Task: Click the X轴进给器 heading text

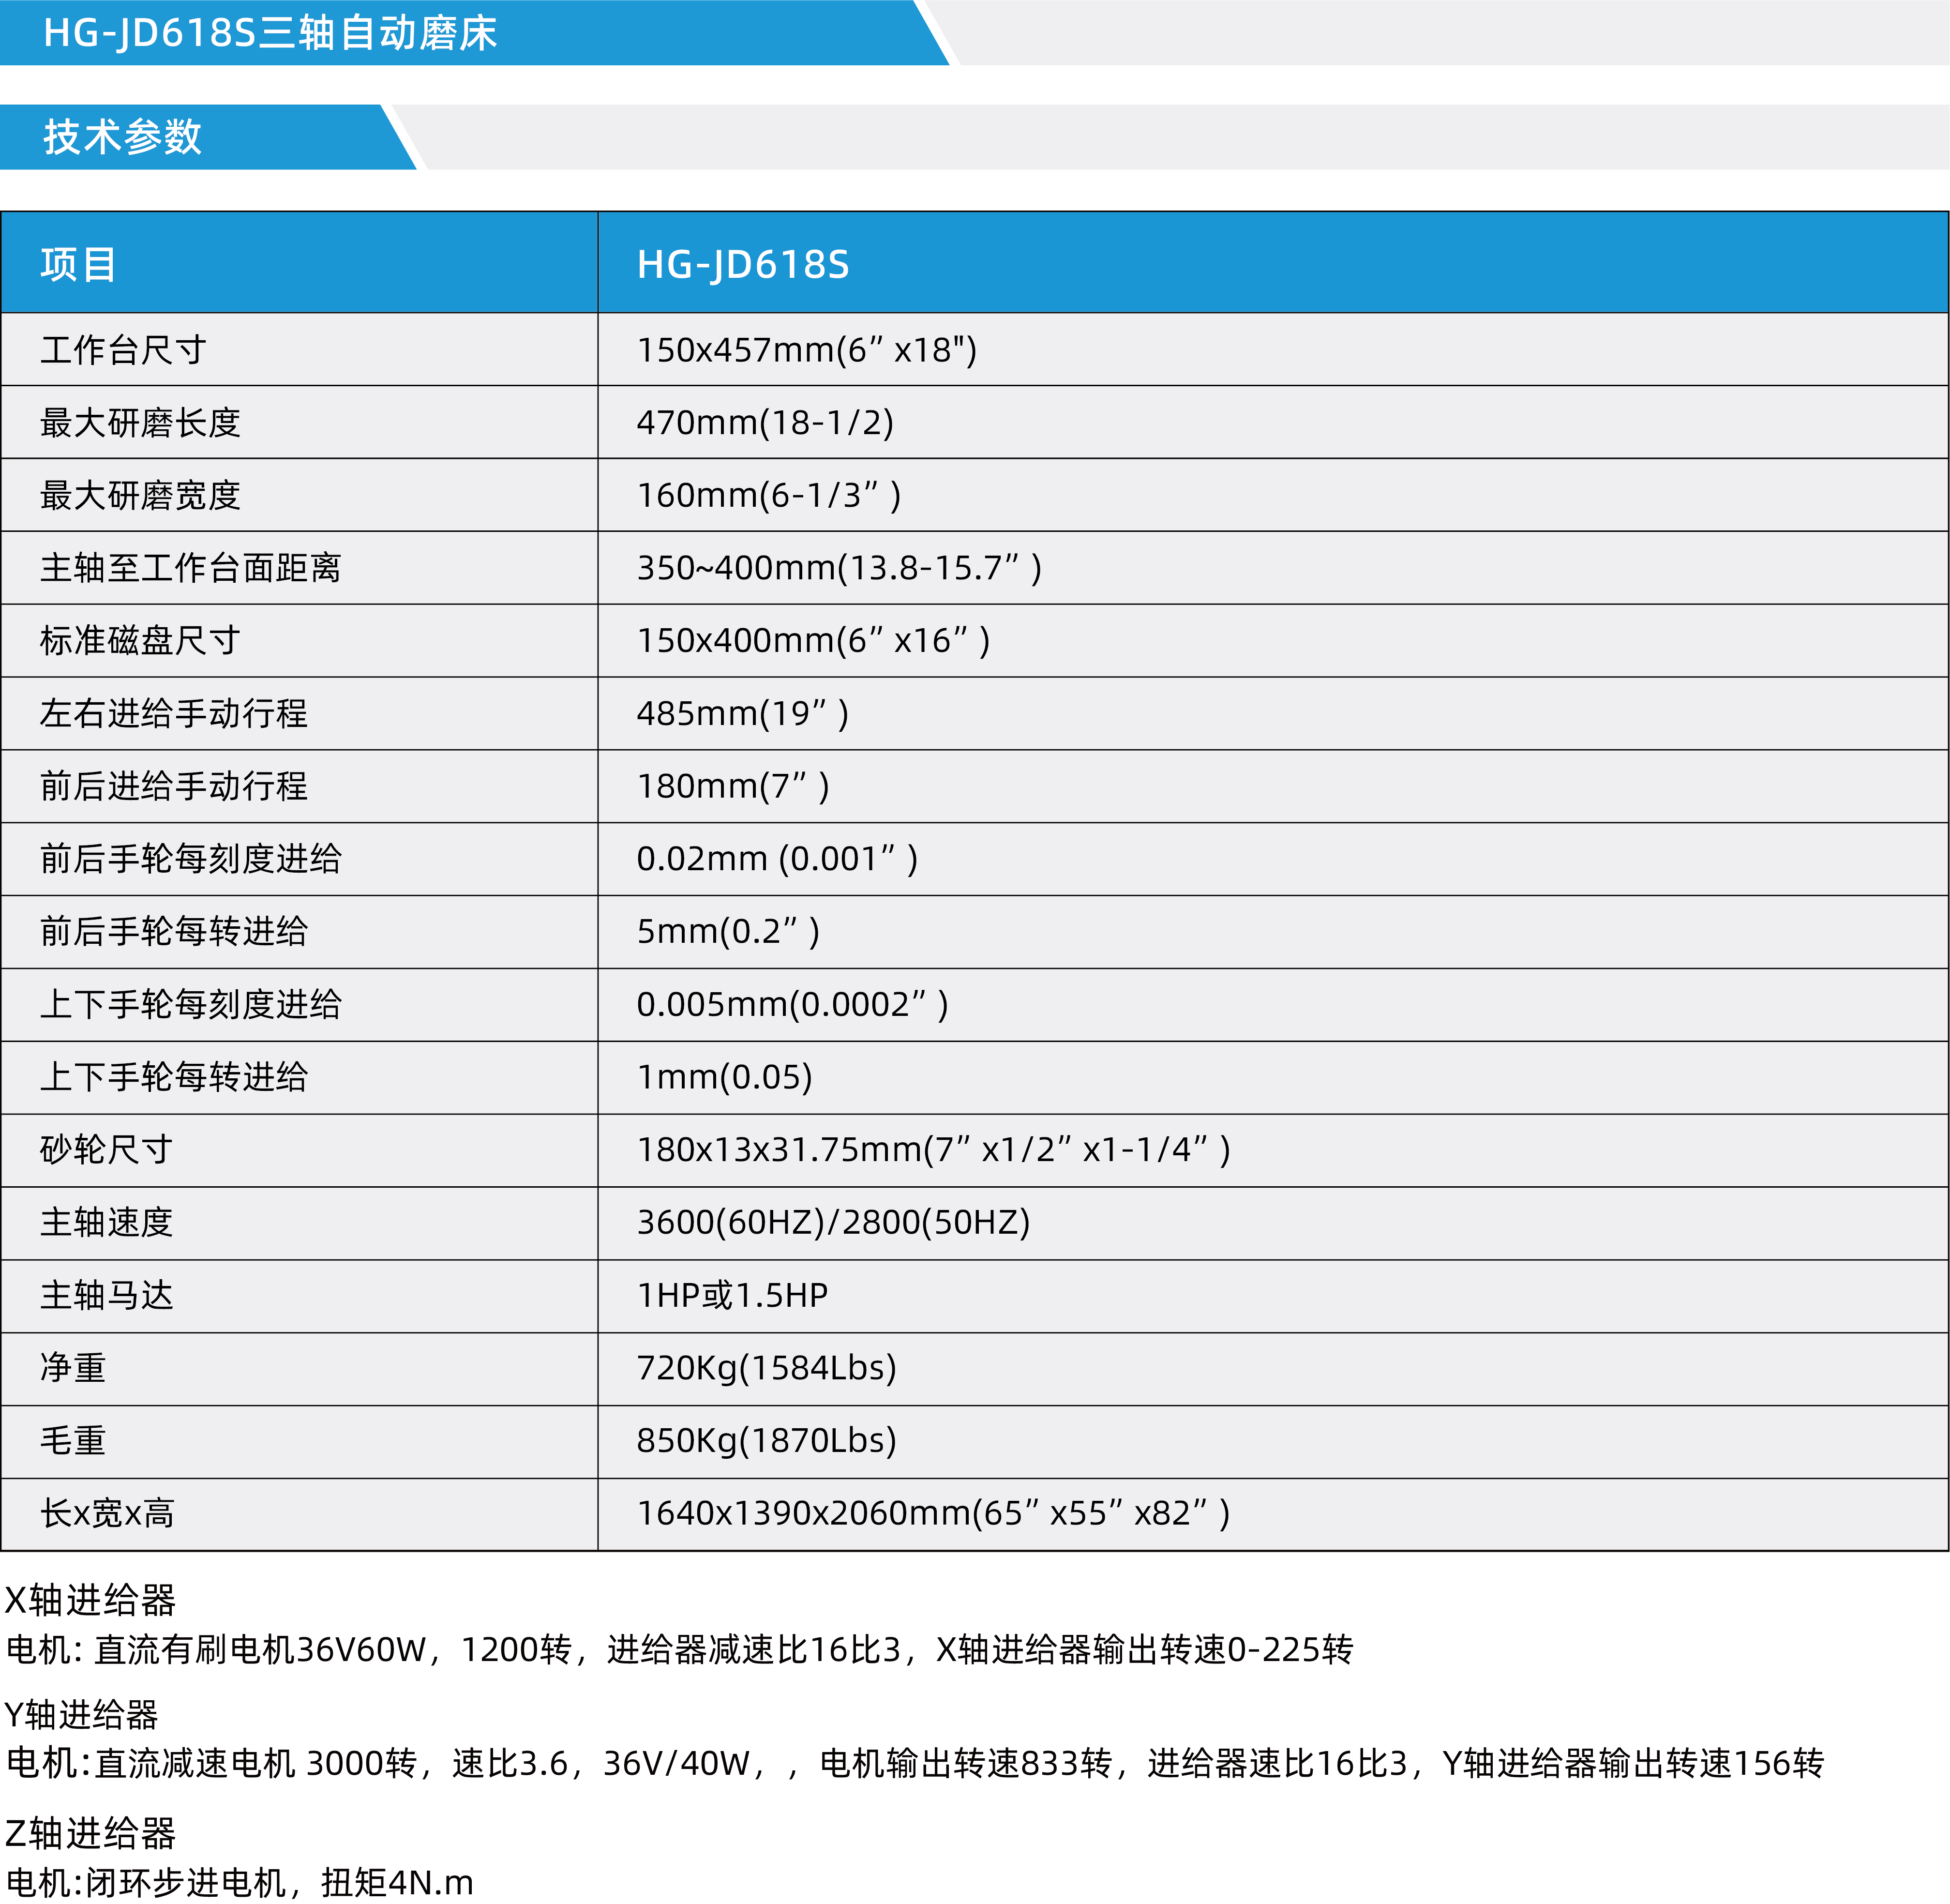Action: [90, 1600]
